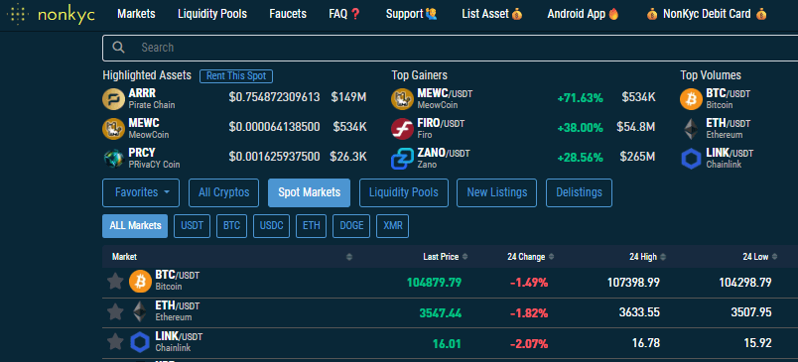Click the Rent This Spot button
The image size is (798, 362).
point(236,76)
